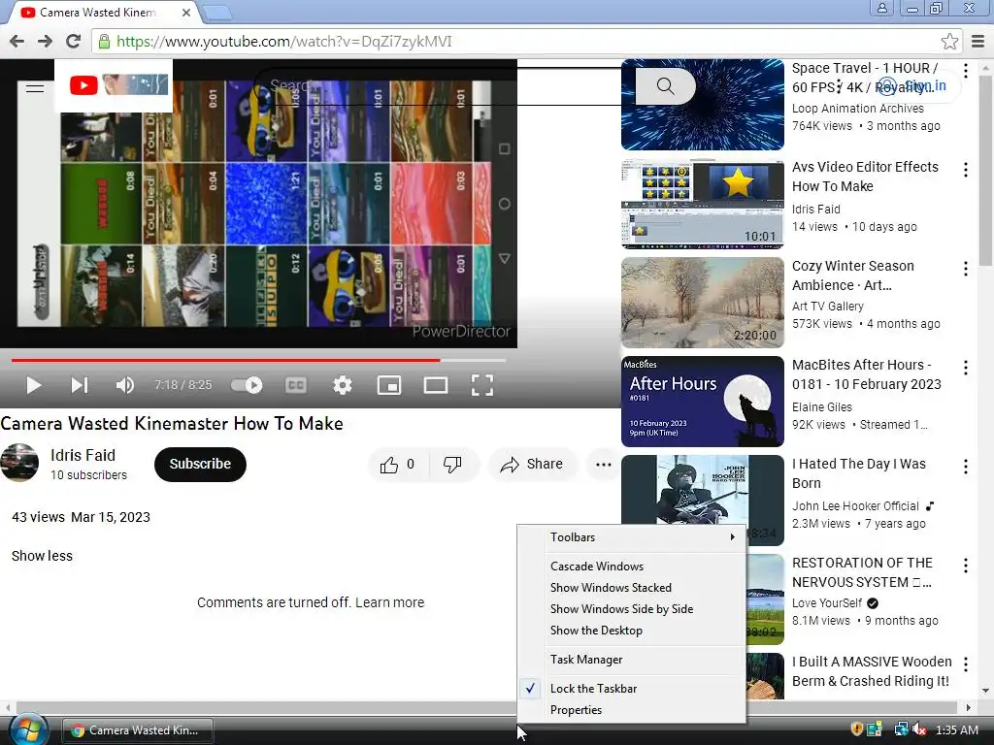Viewport: 994px width, 745px height.
Task: Open Idris Faid channel name link
Action: coord(83,456)
